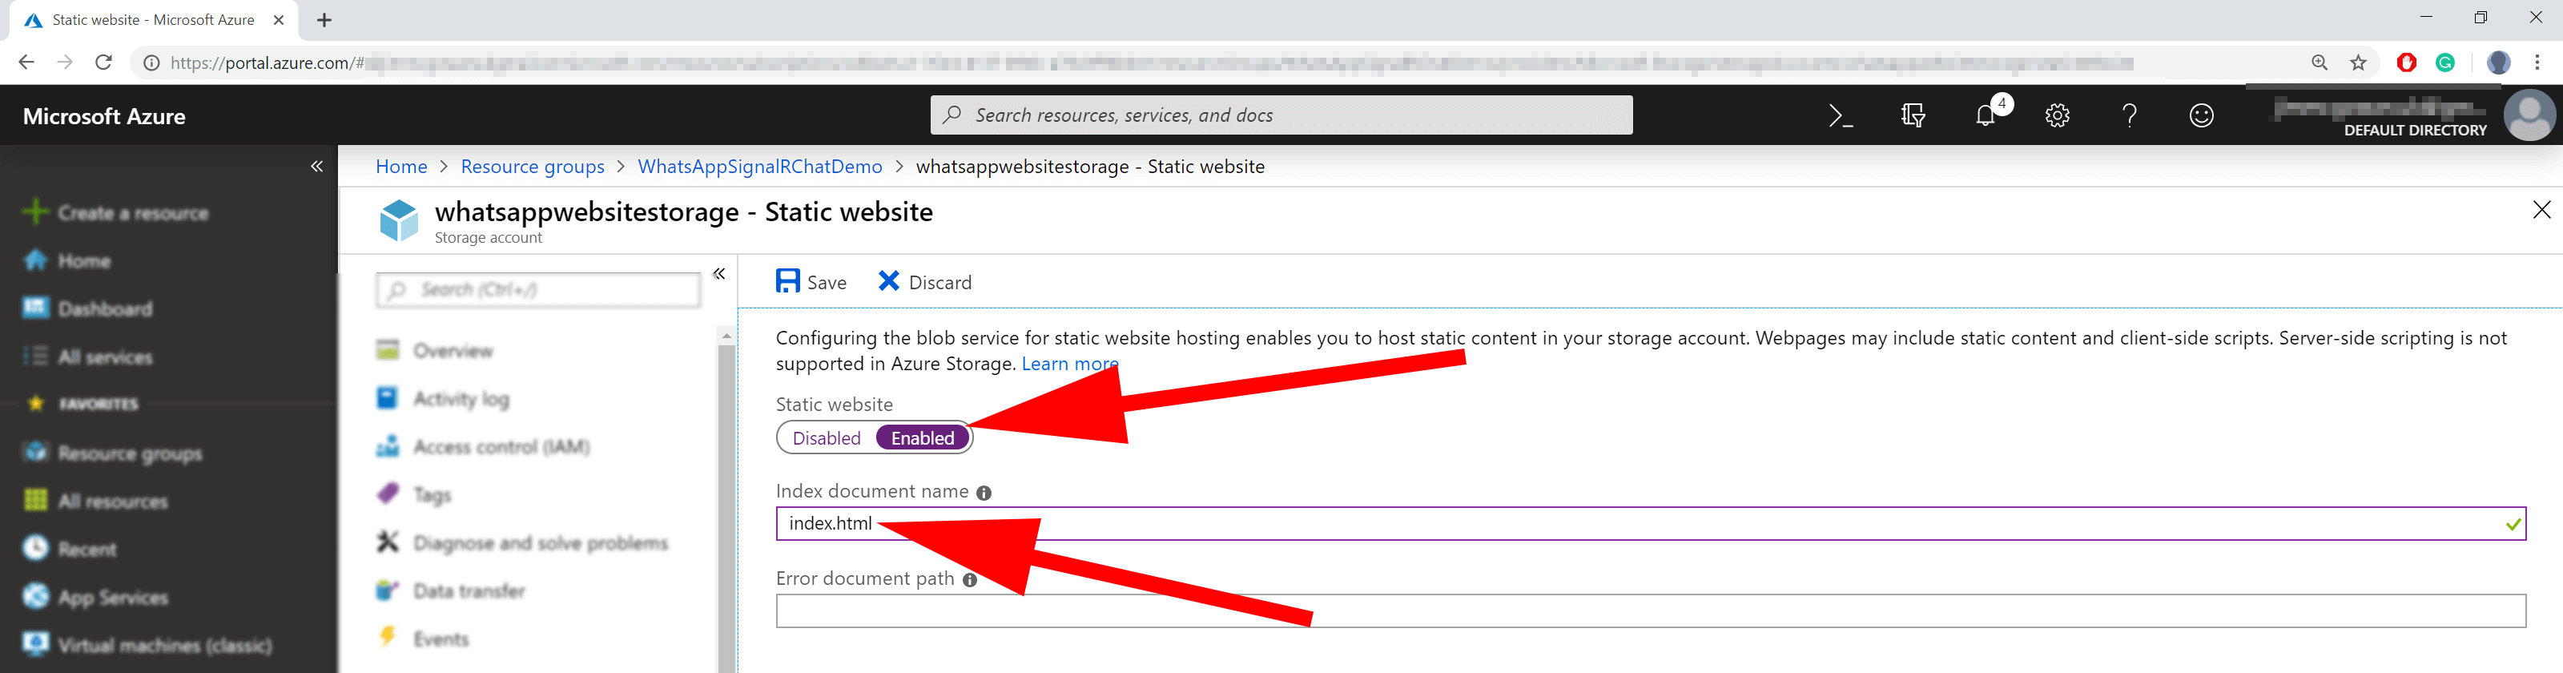Open browser zoom indicator icon
Image resolution: width=2563 pixels, height=673 pixels.
[2320, 62]
